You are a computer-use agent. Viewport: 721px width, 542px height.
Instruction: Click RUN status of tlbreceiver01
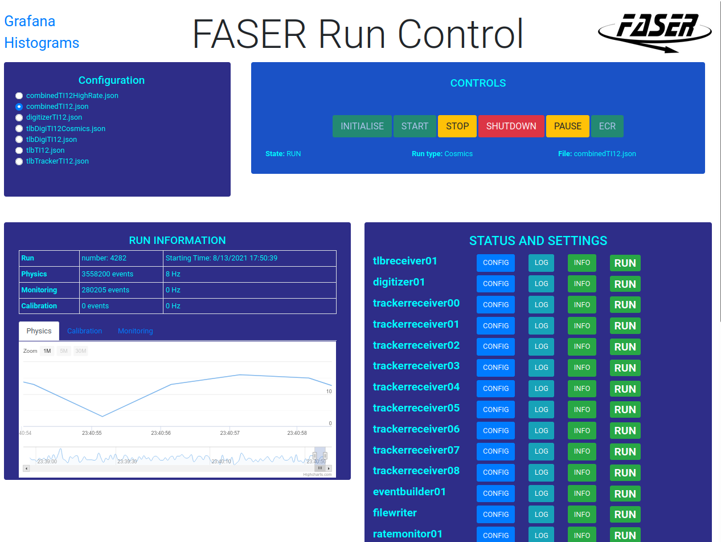(625, 263)
